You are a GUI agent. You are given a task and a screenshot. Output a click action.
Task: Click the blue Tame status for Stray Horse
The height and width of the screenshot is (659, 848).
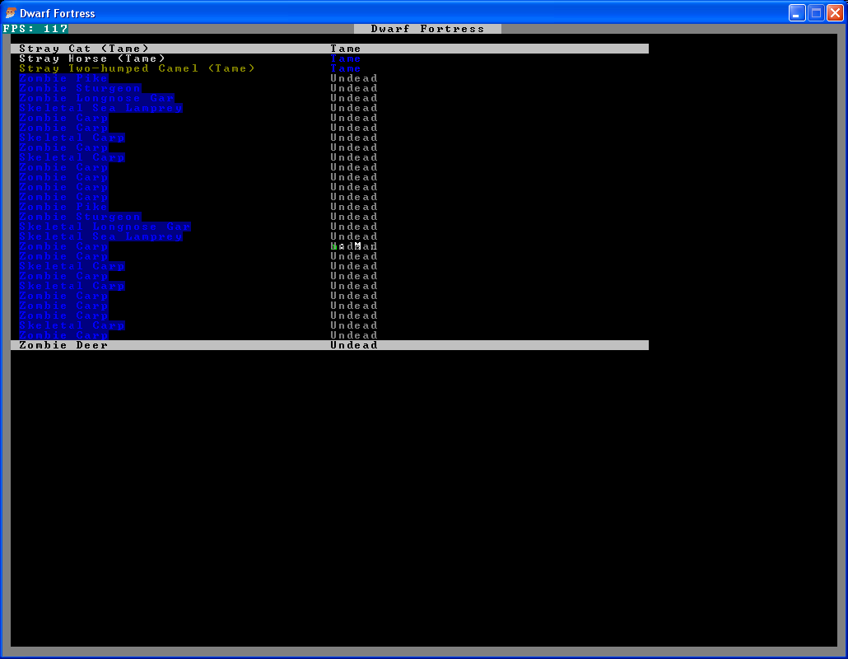[x=346, y=58]
